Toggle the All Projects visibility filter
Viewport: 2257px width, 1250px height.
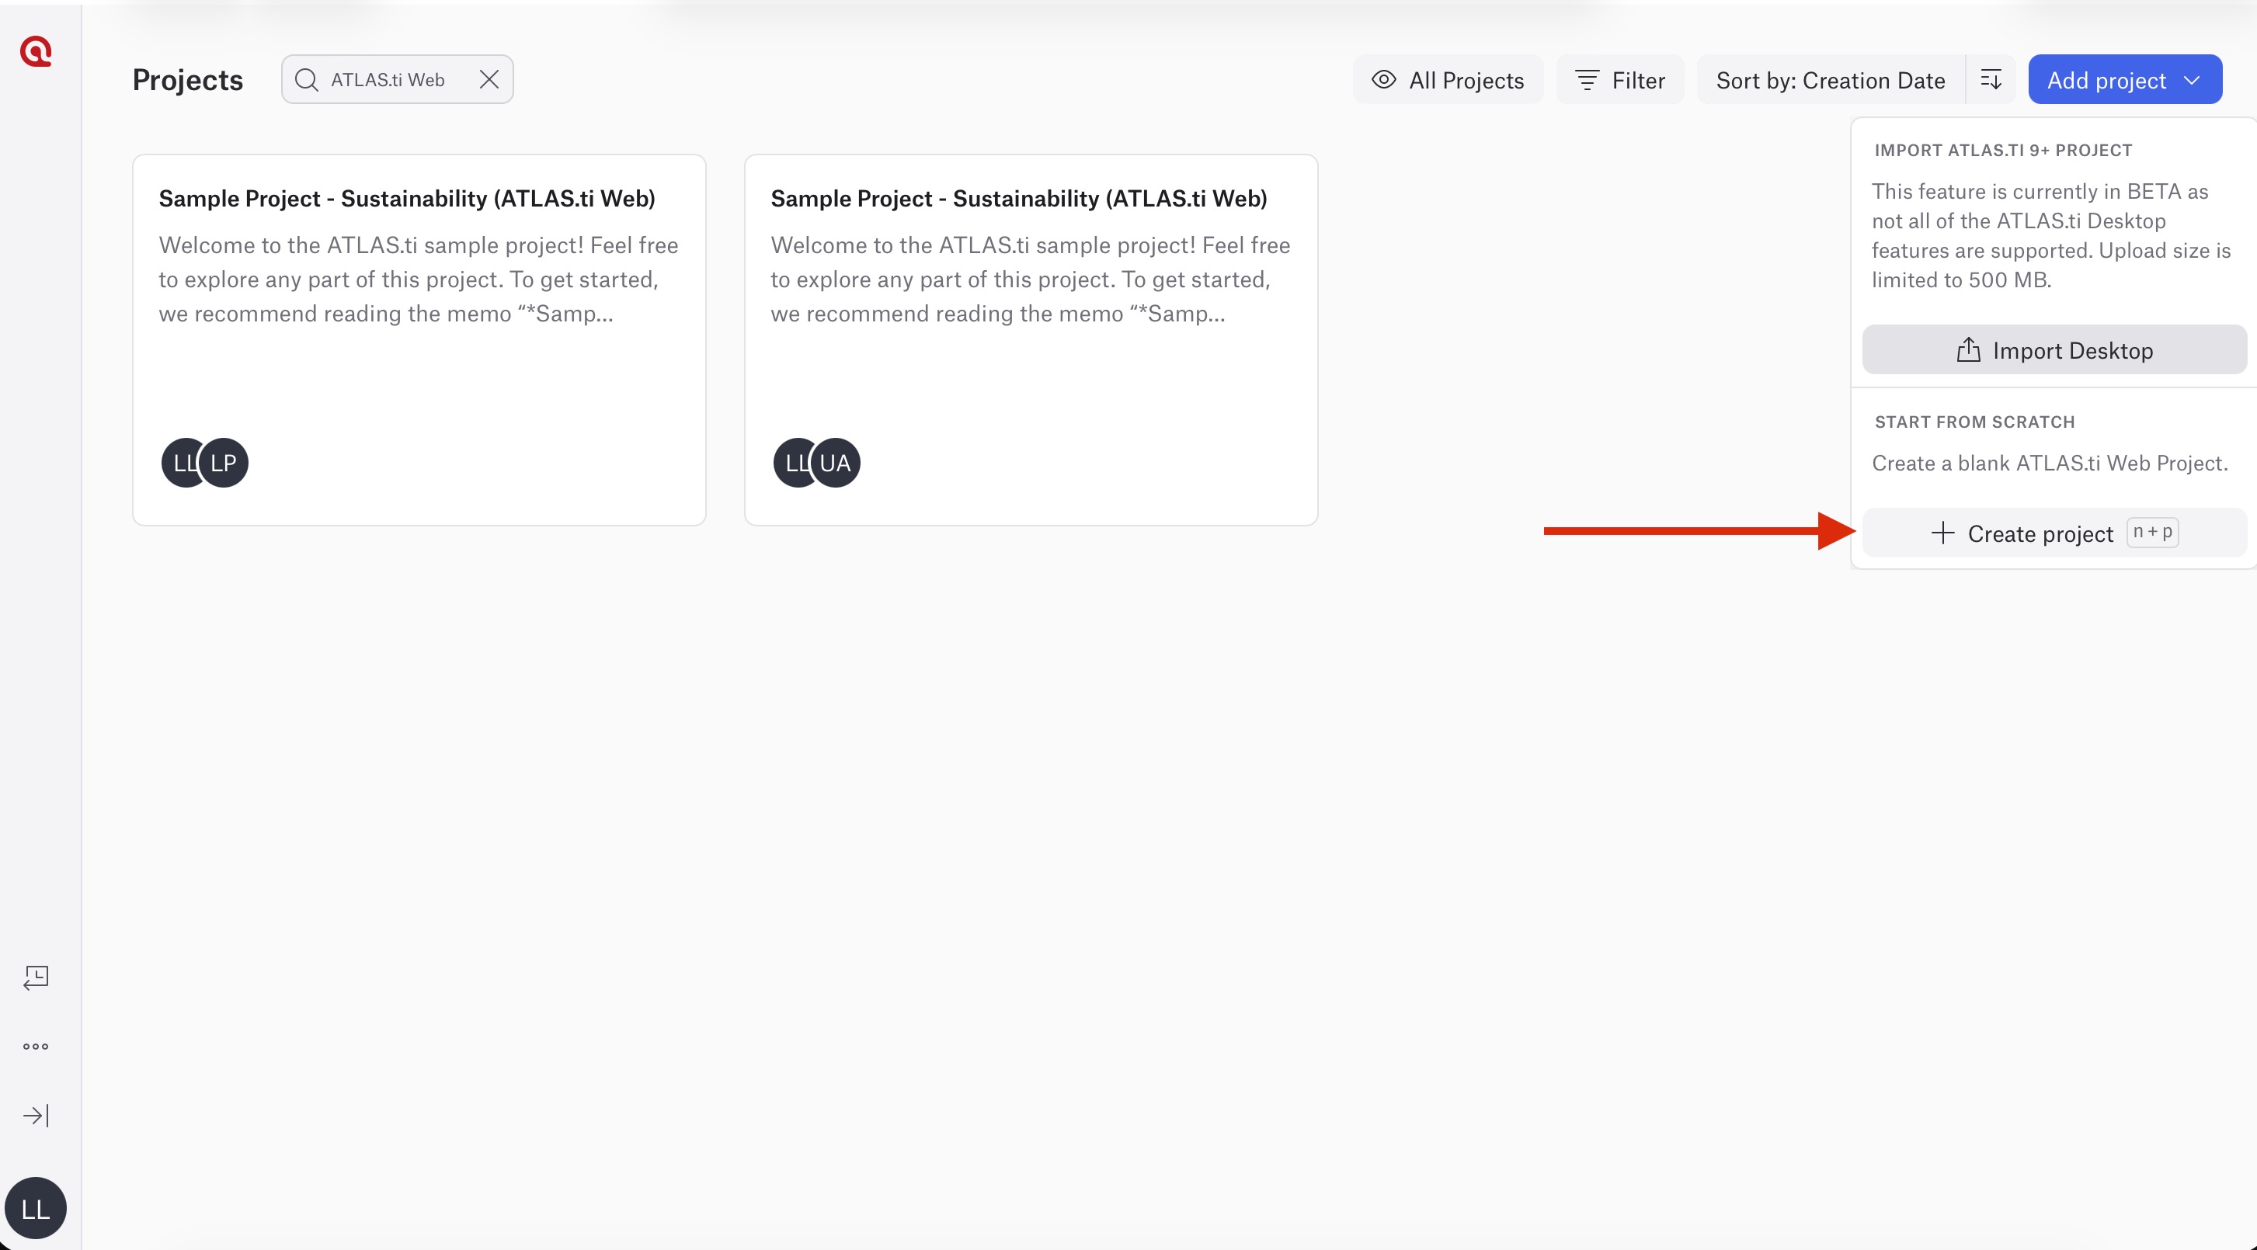(x=1448, y=80)
